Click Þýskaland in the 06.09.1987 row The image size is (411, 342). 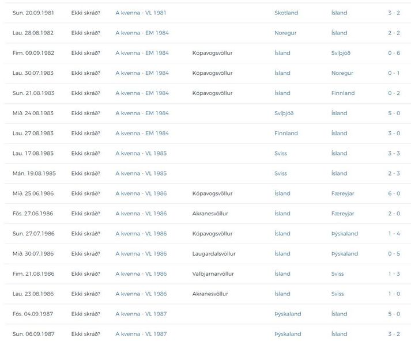(288, 334)
